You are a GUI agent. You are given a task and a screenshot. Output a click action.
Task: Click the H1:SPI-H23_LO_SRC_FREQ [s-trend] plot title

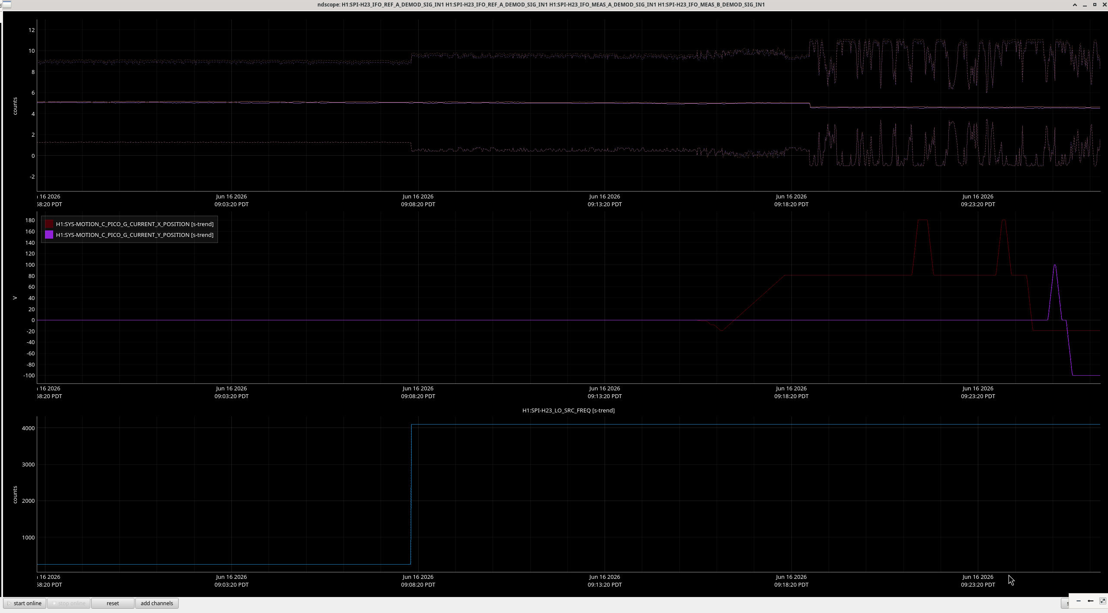[568, 410]
